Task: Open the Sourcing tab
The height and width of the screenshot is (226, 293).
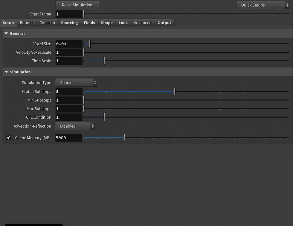Action: coord(69,23)
